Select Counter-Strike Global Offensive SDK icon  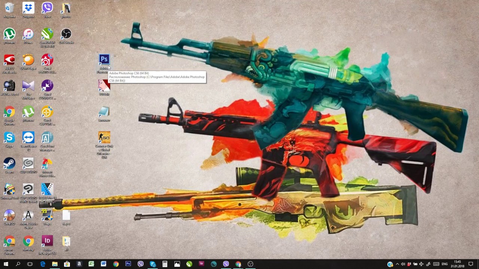tap(104, 145)
